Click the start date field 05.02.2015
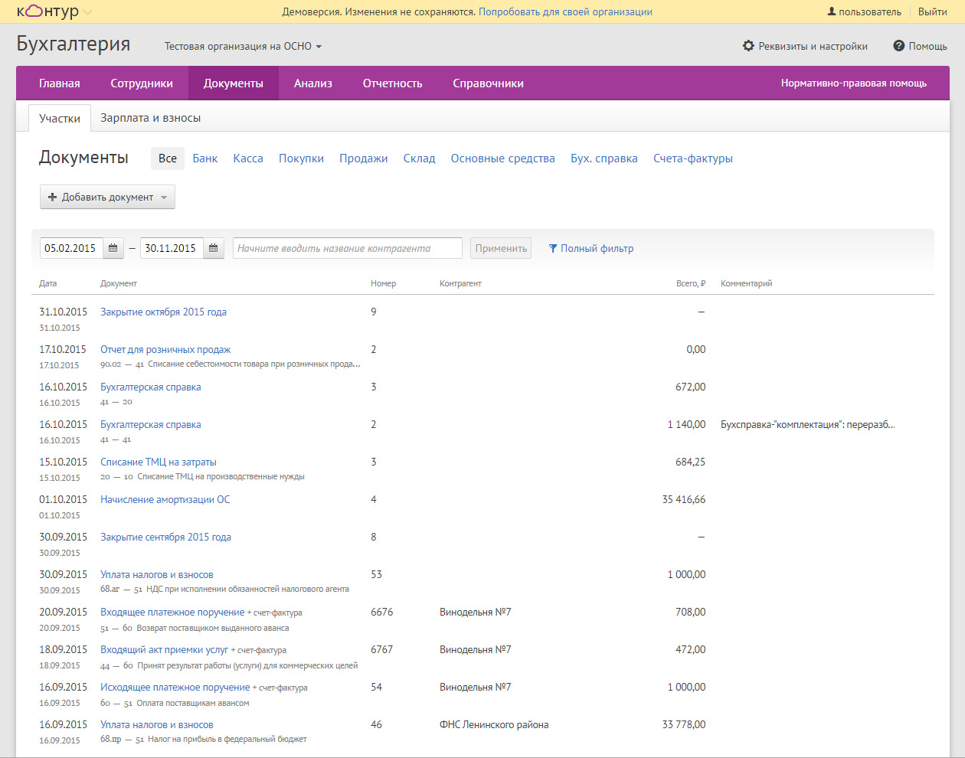 (70, 248)
